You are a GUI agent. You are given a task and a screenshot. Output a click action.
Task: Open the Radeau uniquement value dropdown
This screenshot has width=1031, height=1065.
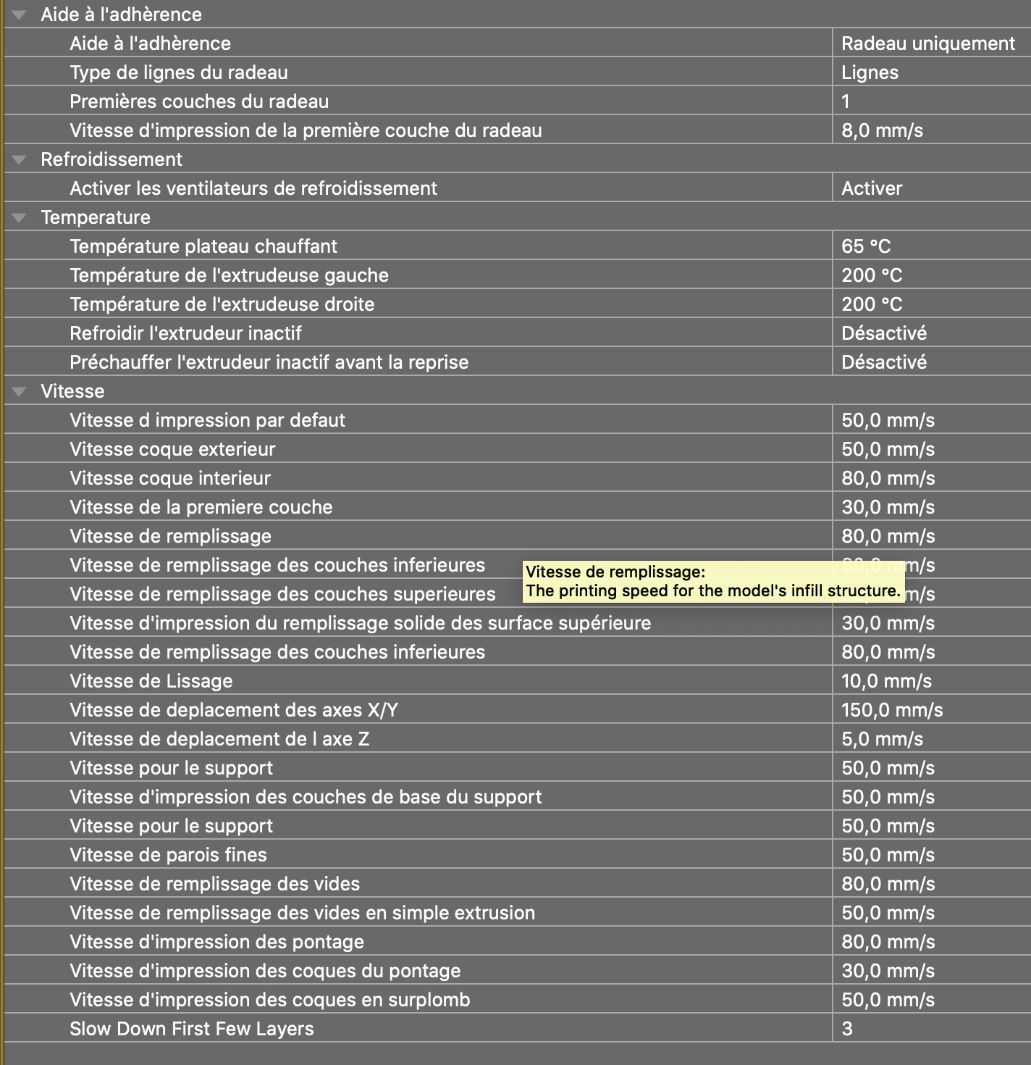point(927,43)
